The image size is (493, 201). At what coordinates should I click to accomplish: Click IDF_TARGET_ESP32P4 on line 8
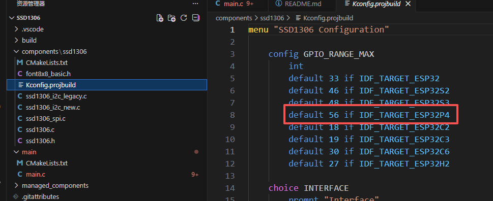click(x=404, y=115)
